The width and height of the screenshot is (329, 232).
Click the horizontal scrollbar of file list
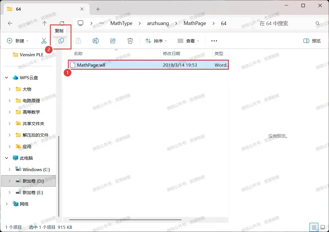tap(125, 220)
